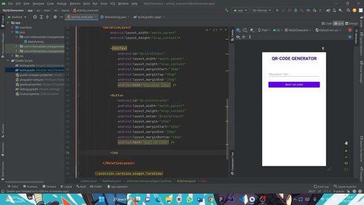Expand the res folder in project tree
The width and height of the screenshot is (364, 205).
[x=13, y=56]
